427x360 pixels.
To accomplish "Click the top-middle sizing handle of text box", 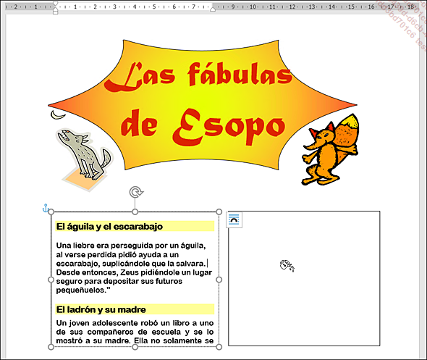I will [135, 212].
